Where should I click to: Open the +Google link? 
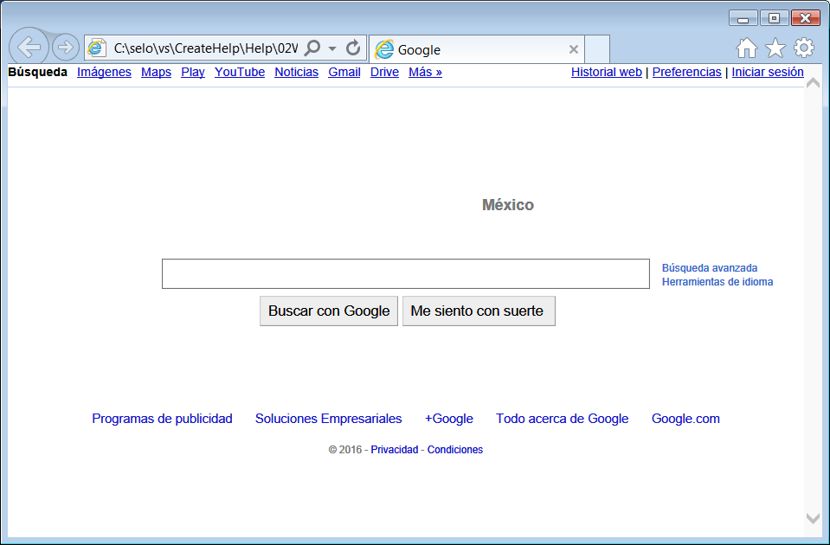(449, 419)
